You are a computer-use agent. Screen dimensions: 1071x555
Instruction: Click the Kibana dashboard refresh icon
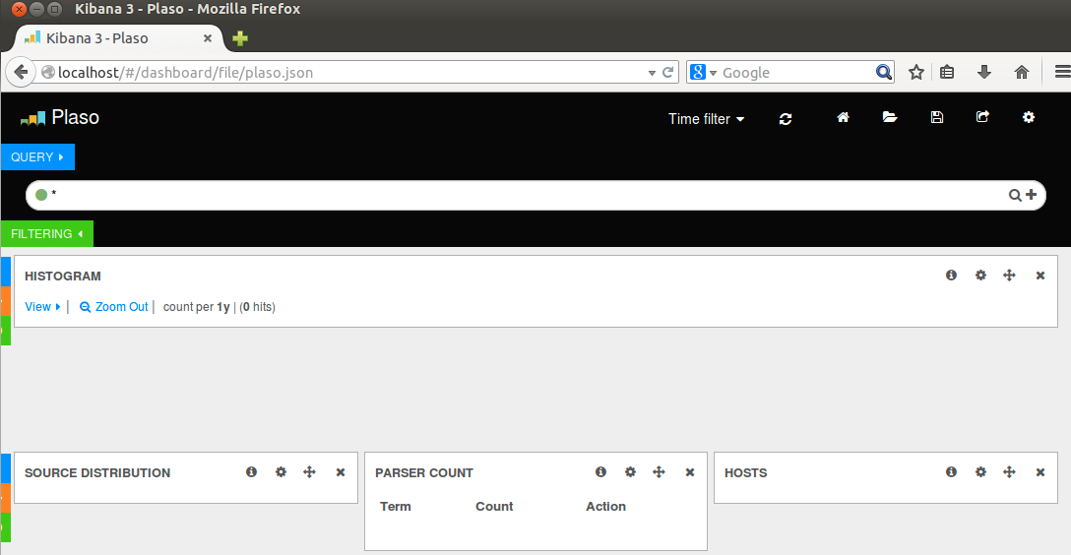coord(786,119)
